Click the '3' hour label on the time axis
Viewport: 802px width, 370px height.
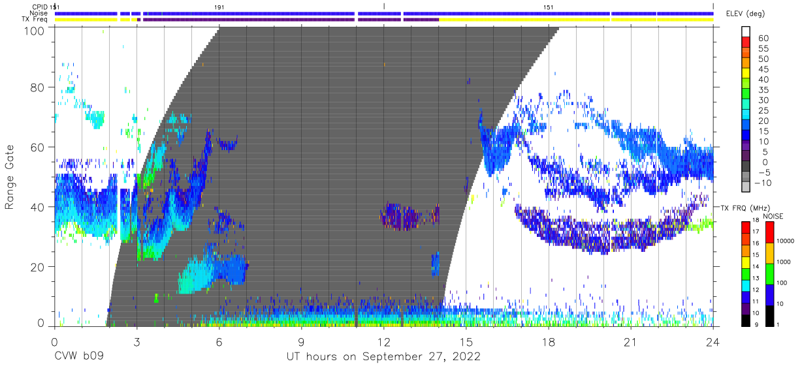point(136,343)
